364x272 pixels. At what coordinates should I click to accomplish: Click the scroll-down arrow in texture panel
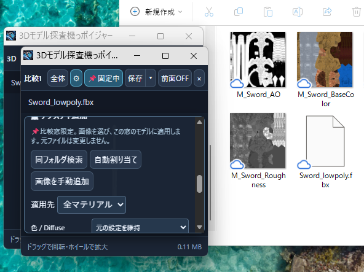pos(199,227)
